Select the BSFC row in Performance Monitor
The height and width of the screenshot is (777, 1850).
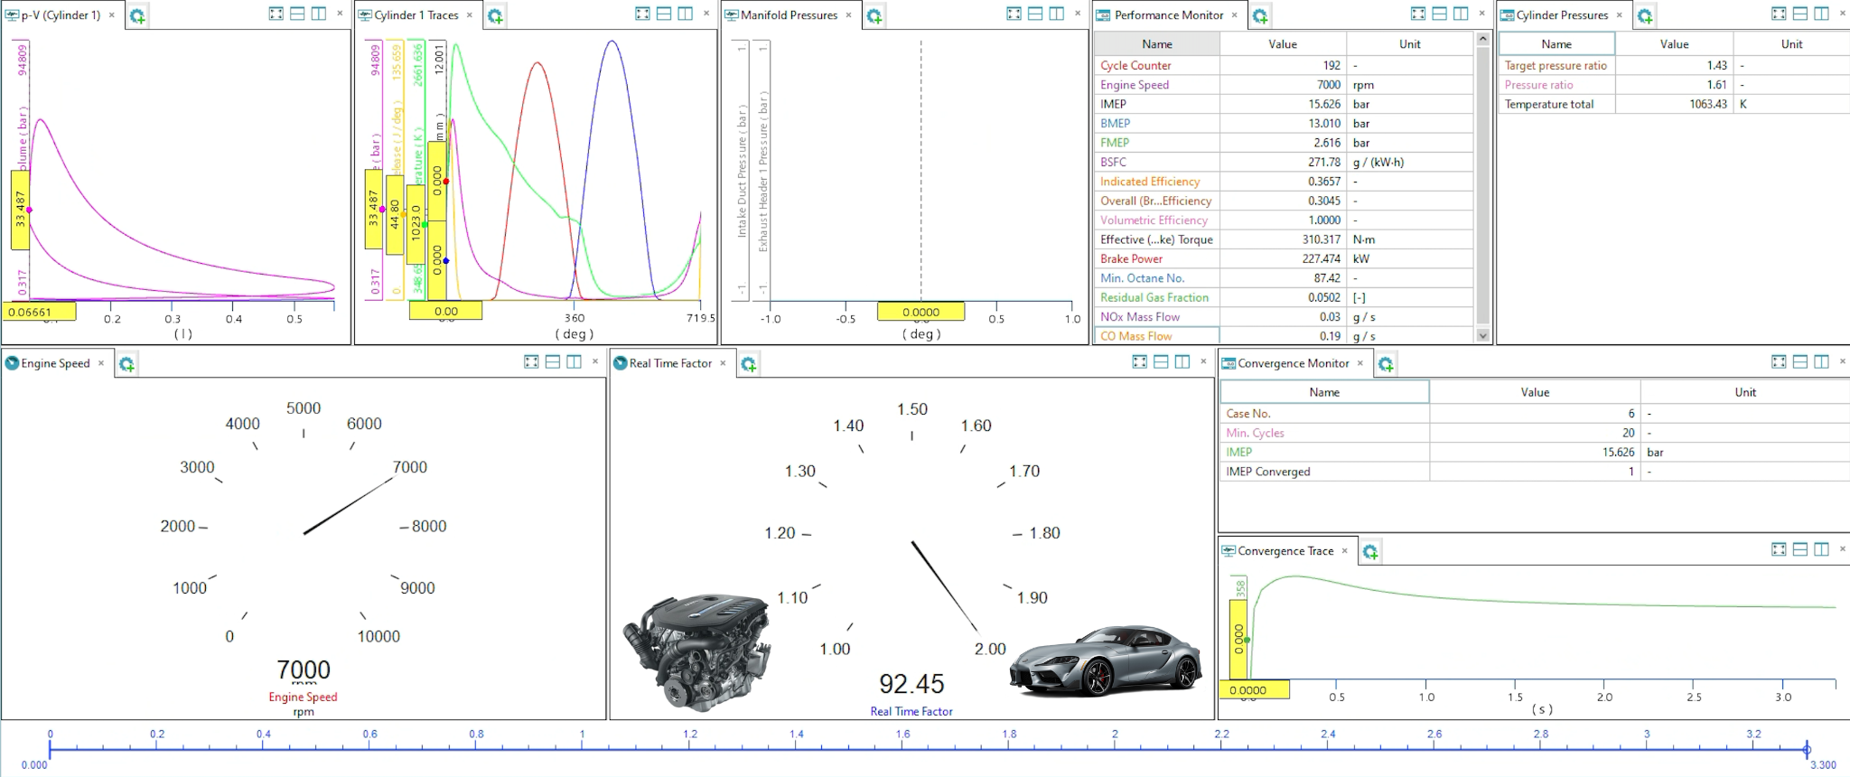click(1284, 162)
